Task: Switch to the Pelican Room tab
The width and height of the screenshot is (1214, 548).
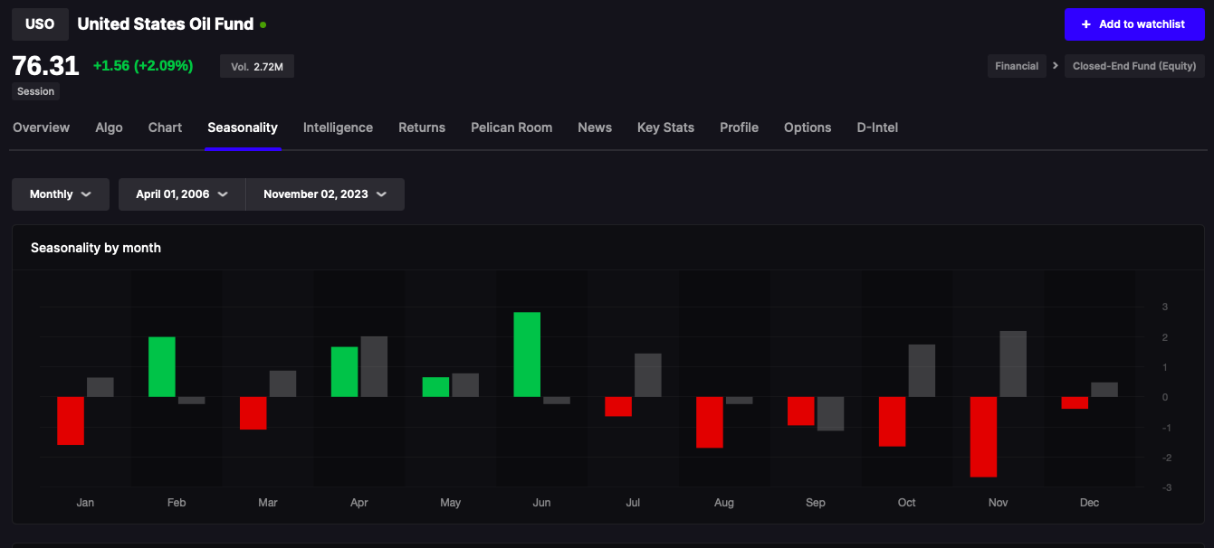Action: pyautogui.click(x=511, y=128)
